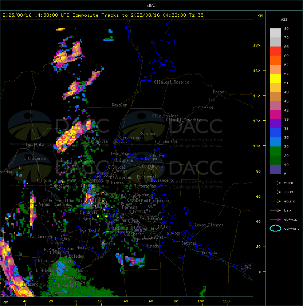The width and height of the screenshot is (303, 306).
Task: Click the '140' tick on the vertical km axis
Action: [256, 96]
